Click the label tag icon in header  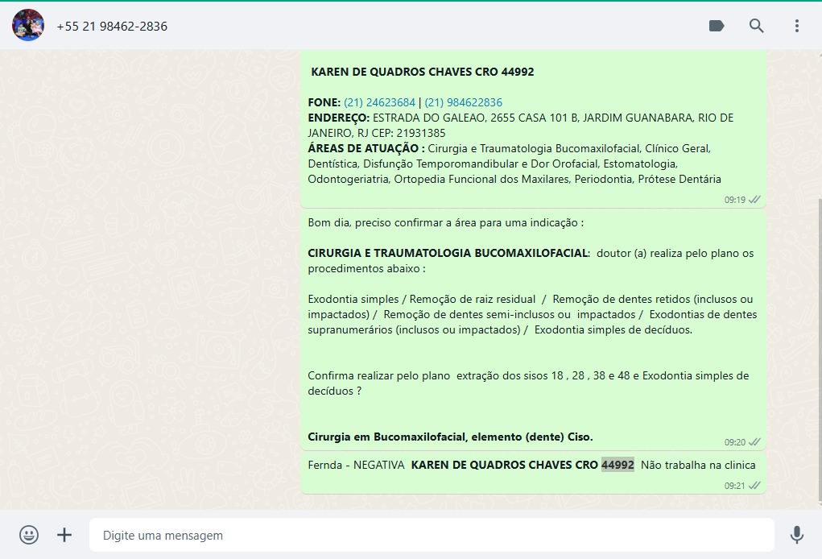coord(716,26)
